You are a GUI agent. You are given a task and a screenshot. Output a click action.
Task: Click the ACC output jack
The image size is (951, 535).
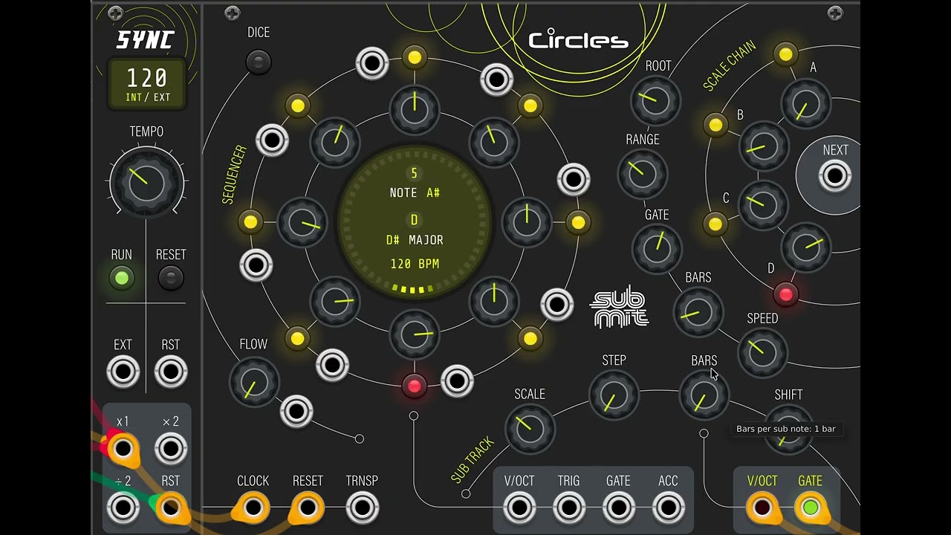[668, 508]
